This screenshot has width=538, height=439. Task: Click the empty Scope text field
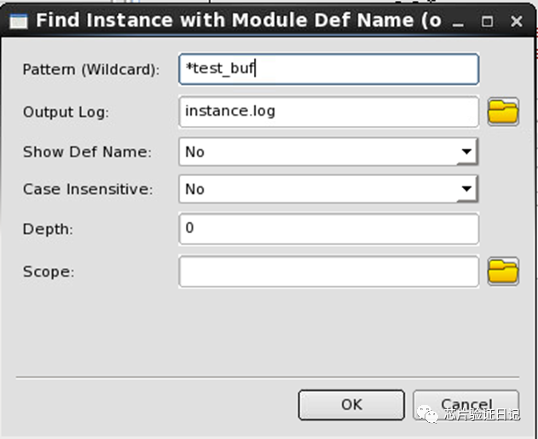[x=328, y=271]
